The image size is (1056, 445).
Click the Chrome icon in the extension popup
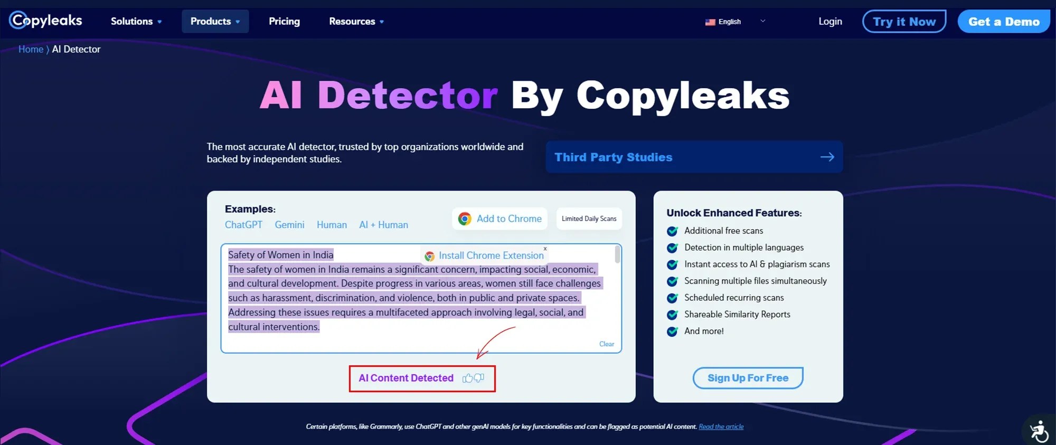[x=430, y=256]
